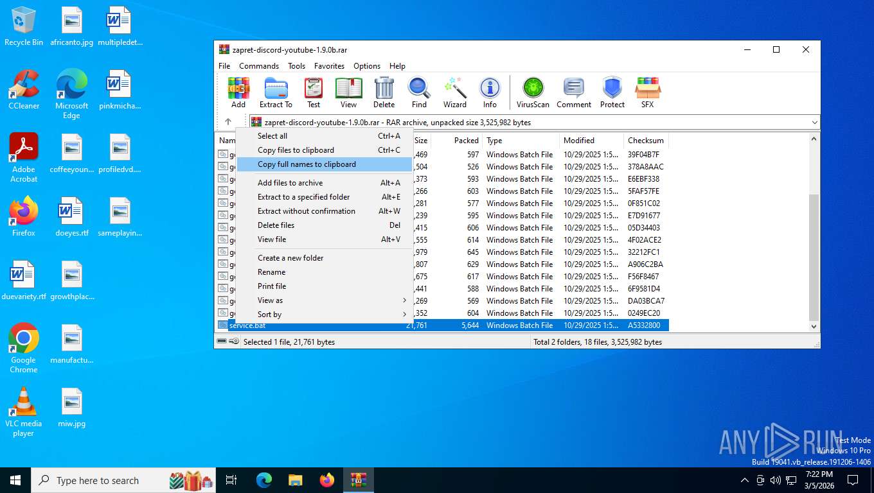Launch the Wizard tool
Viewport: 874px width, 493px height.
455,92
